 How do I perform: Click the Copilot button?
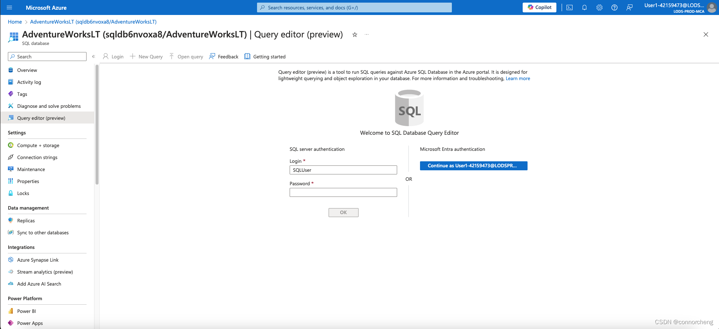540,7
